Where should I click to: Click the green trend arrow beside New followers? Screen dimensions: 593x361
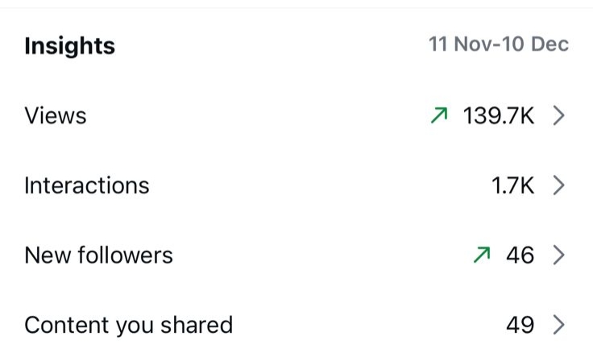(x=483, y=255)
